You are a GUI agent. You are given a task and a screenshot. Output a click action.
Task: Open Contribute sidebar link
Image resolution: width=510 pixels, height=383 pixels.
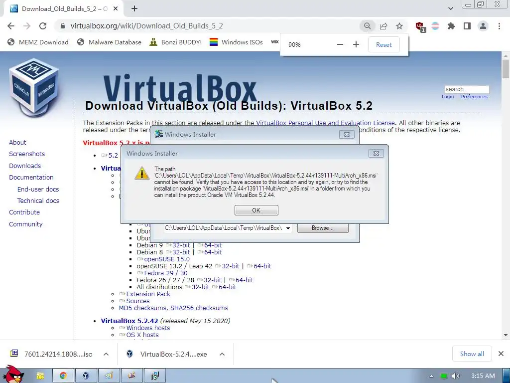(x=24, y=212)
